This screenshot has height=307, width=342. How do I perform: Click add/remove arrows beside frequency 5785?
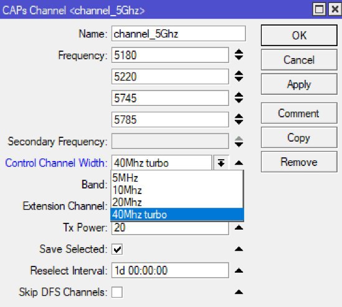239,119
